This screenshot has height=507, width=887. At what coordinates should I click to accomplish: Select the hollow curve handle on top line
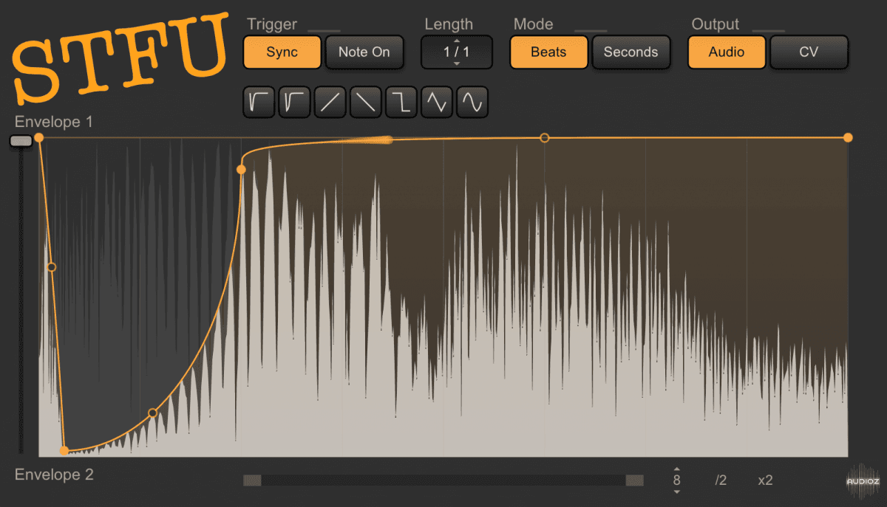click(x=545, y=138)
